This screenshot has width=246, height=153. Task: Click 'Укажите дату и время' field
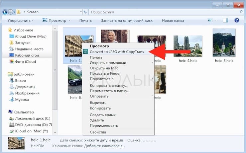pos(103,140)
